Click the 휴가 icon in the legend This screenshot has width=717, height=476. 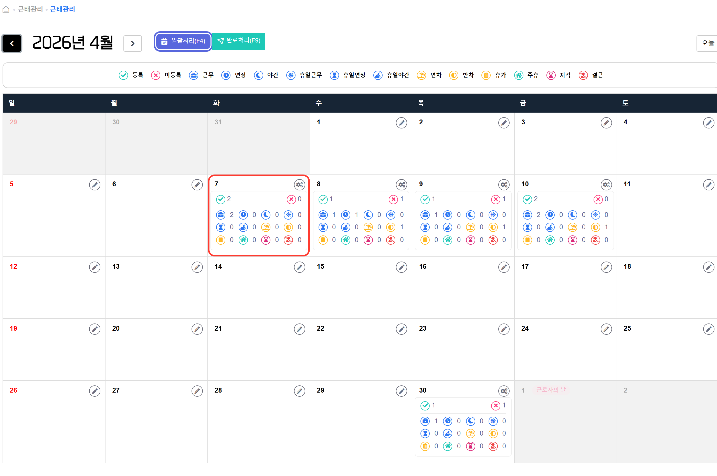pyautogui.click(x=486, y=75)
